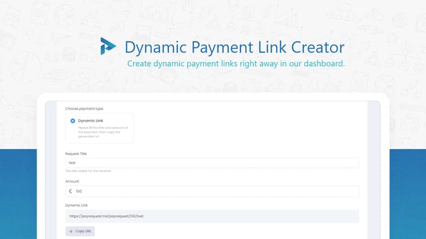
Task: Click the generated Dynamic Link URL field
Action: pyautogui.click(x=212, y=216)
